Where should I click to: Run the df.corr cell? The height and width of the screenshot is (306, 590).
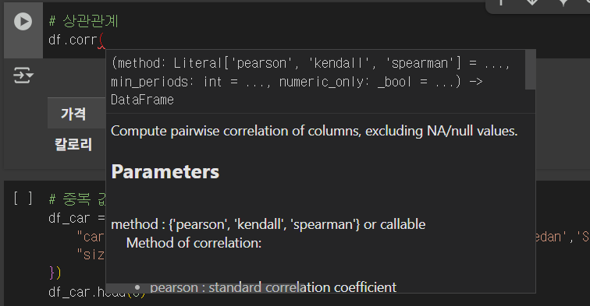pos(23,21)
